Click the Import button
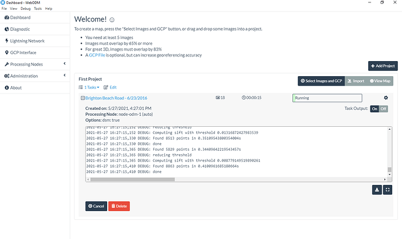Image resolution: width=402 pixels, height=239 pixels. pos(356,81)
